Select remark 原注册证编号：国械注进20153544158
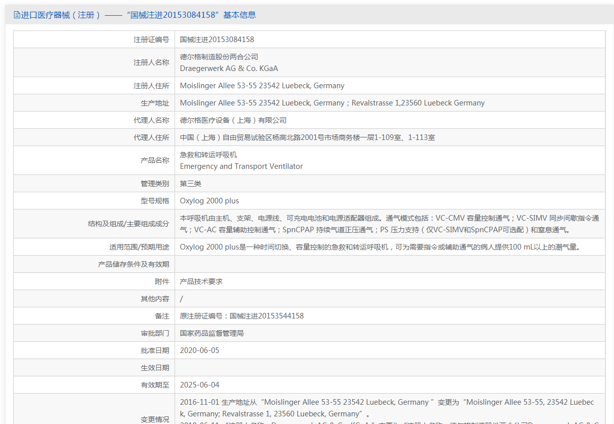This screenshot has width=614, height=424. click(242, 316)
